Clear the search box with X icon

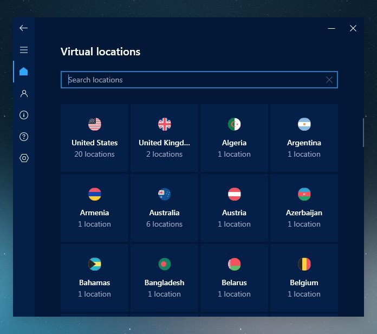point(329,80)
